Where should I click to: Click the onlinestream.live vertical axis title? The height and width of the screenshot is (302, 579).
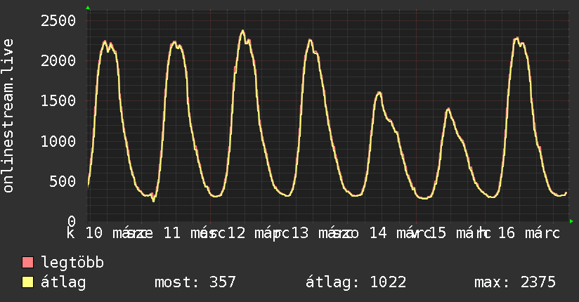[x=8, y=116]
